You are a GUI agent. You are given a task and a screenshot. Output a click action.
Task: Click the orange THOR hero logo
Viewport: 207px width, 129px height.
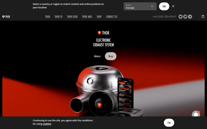[103, 33]
